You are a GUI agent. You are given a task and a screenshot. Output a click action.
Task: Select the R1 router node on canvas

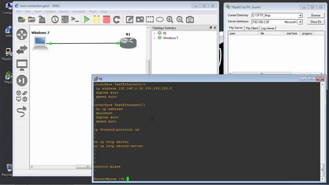click(128, 43)
